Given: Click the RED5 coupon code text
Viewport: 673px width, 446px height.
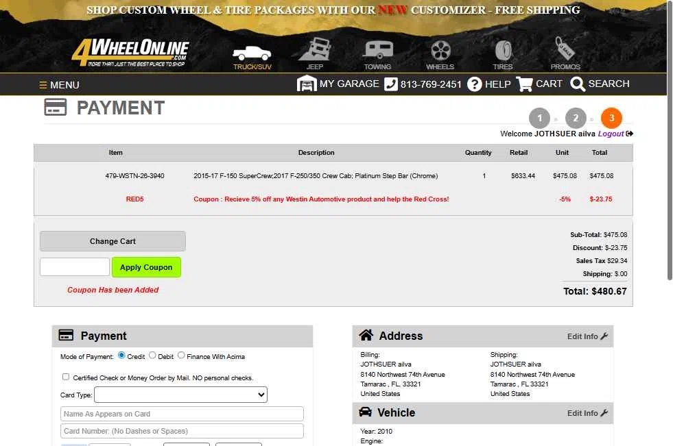Looking at the screenshot, I should [x=134, y=199].
